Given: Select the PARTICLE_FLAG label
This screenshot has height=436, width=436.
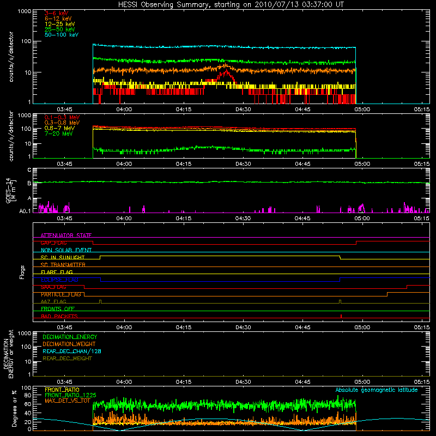Looking at the screenshot, I should [61, 294].
